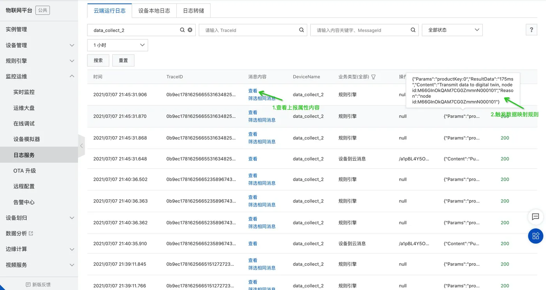This screenshot has height=290, width=546.
Task: Click /a1pBL4Y5O... operation in 21:40:35.910 row
Action: coord(414,244)
